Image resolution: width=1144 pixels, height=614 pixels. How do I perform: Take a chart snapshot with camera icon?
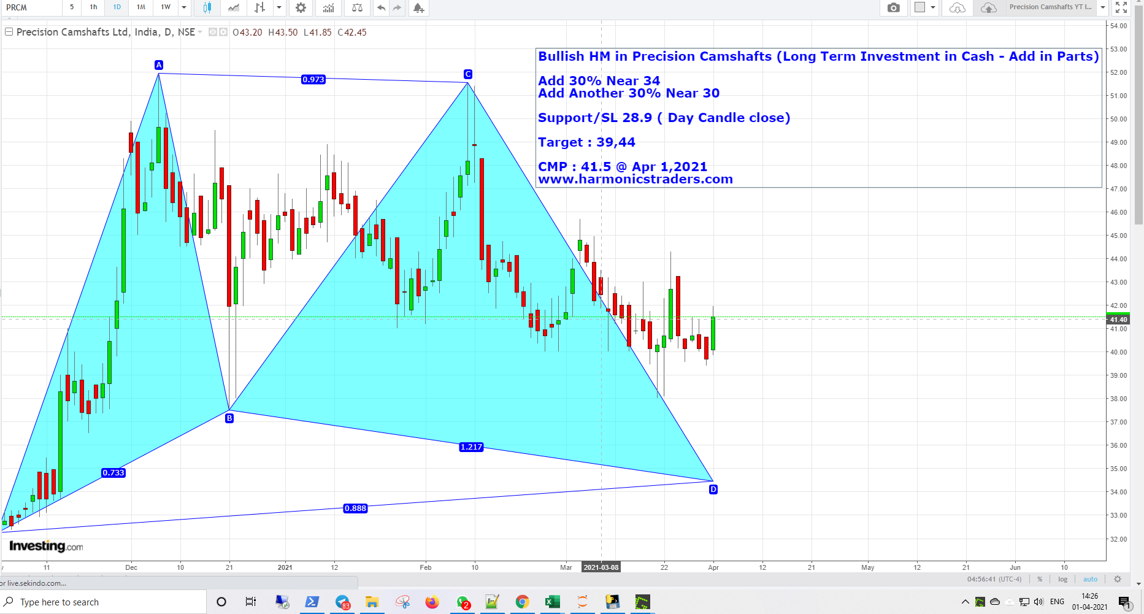[x=894, y=8]
